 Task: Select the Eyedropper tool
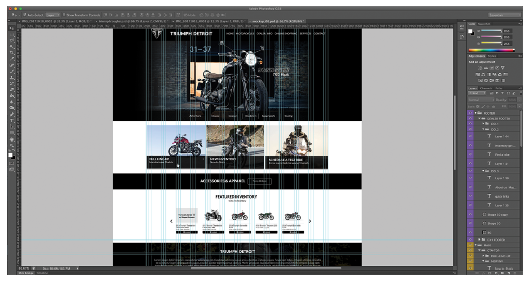click(x=12, y=59)
